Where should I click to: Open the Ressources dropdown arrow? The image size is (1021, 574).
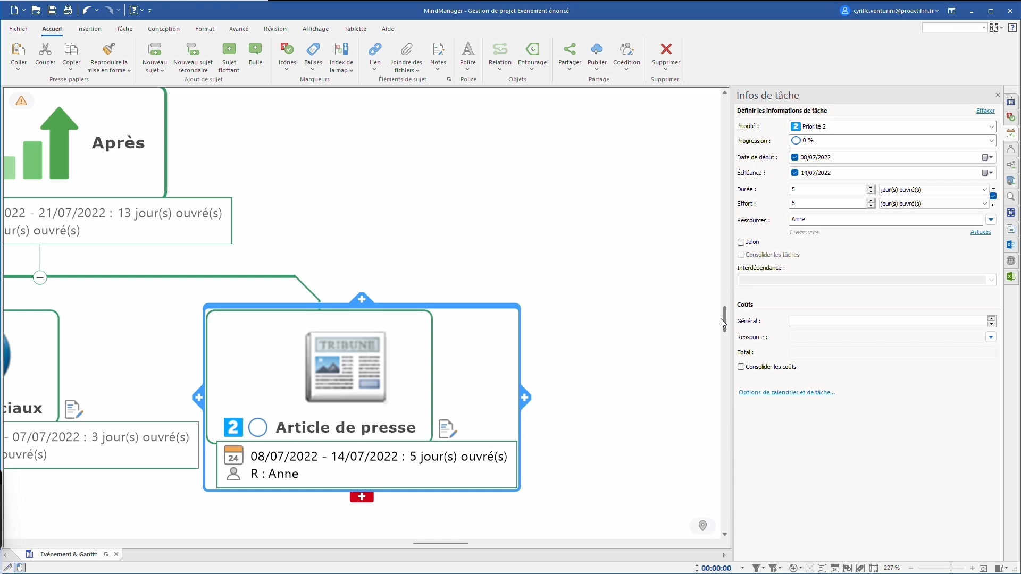(x=991, y=220)
